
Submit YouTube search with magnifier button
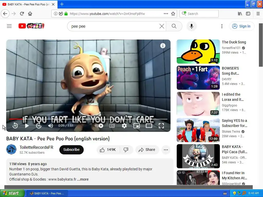tap(174, 26)
